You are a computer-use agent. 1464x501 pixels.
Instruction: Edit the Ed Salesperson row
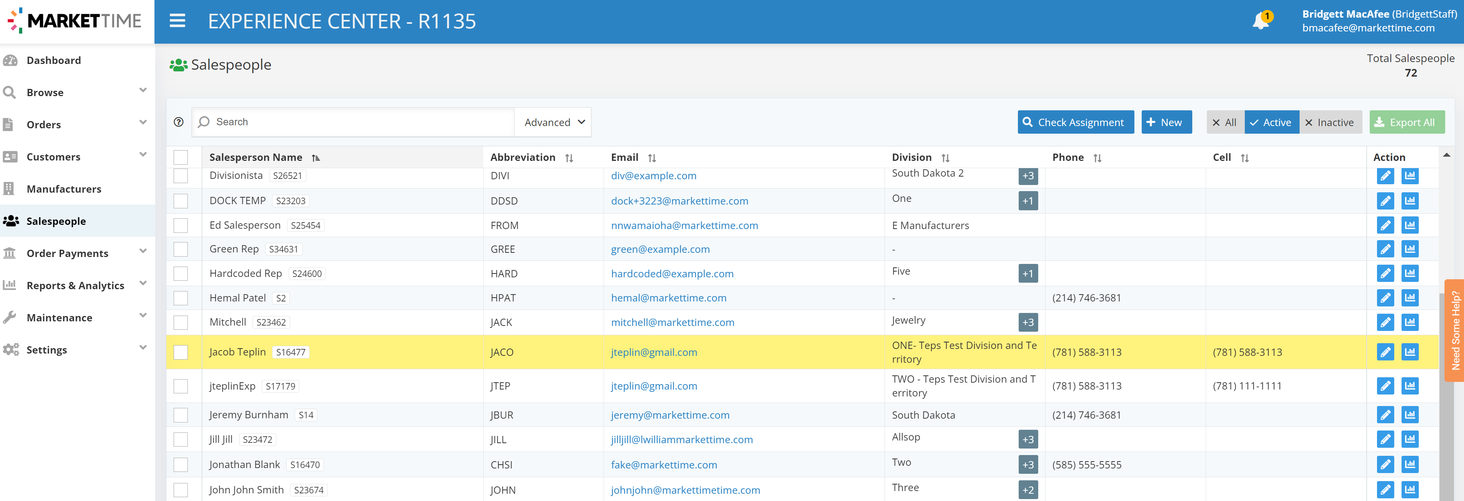(x=1385, y=225)
